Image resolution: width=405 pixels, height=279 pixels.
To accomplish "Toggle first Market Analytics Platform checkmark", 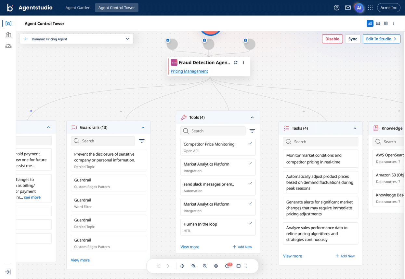I will pyautogui.click(x=250, y=163).
